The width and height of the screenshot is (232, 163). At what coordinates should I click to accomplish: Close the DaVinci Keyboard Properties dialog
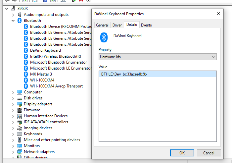coord(218,14)
